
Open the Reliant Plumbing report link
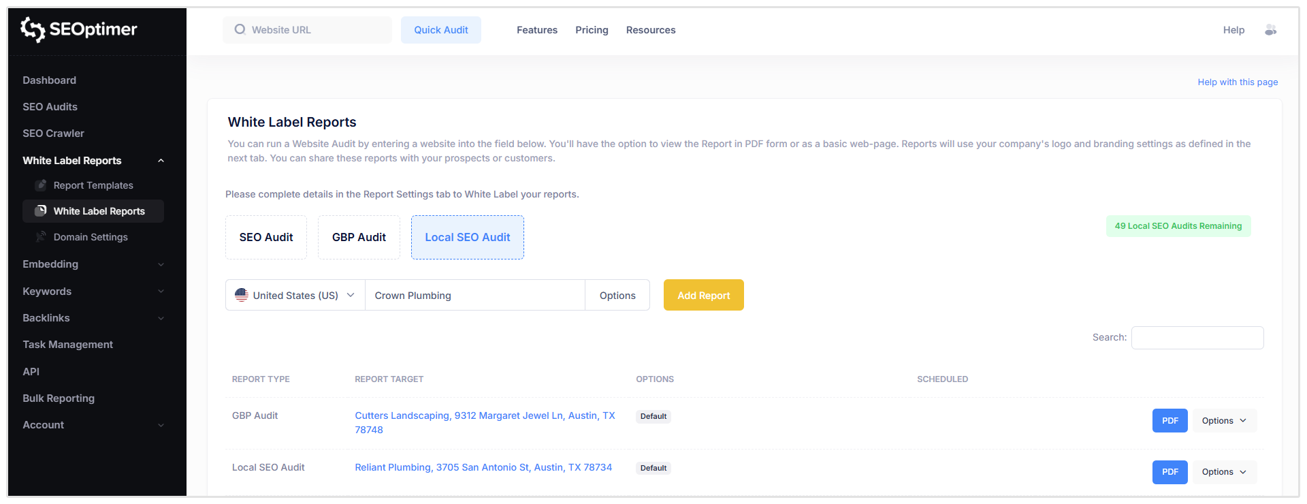coord(483,467)
